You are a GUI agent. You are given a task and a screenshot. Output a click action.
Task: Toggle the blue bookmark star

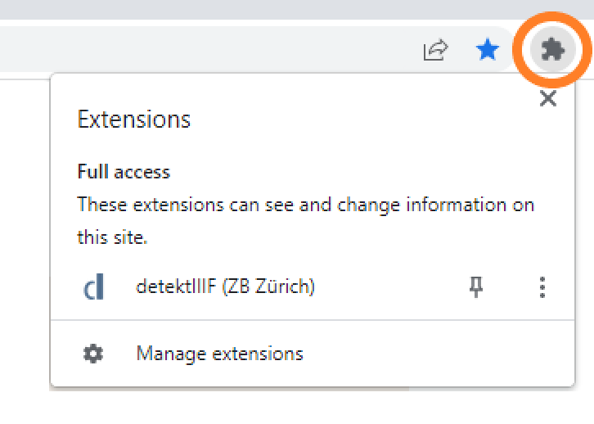point(488,50)
